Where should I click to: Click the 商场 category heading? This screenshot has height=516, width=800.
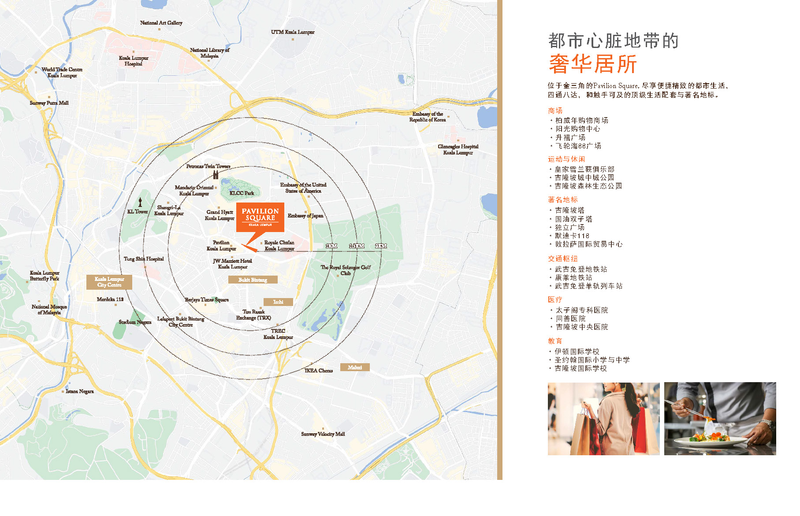(x=555, y=111)
